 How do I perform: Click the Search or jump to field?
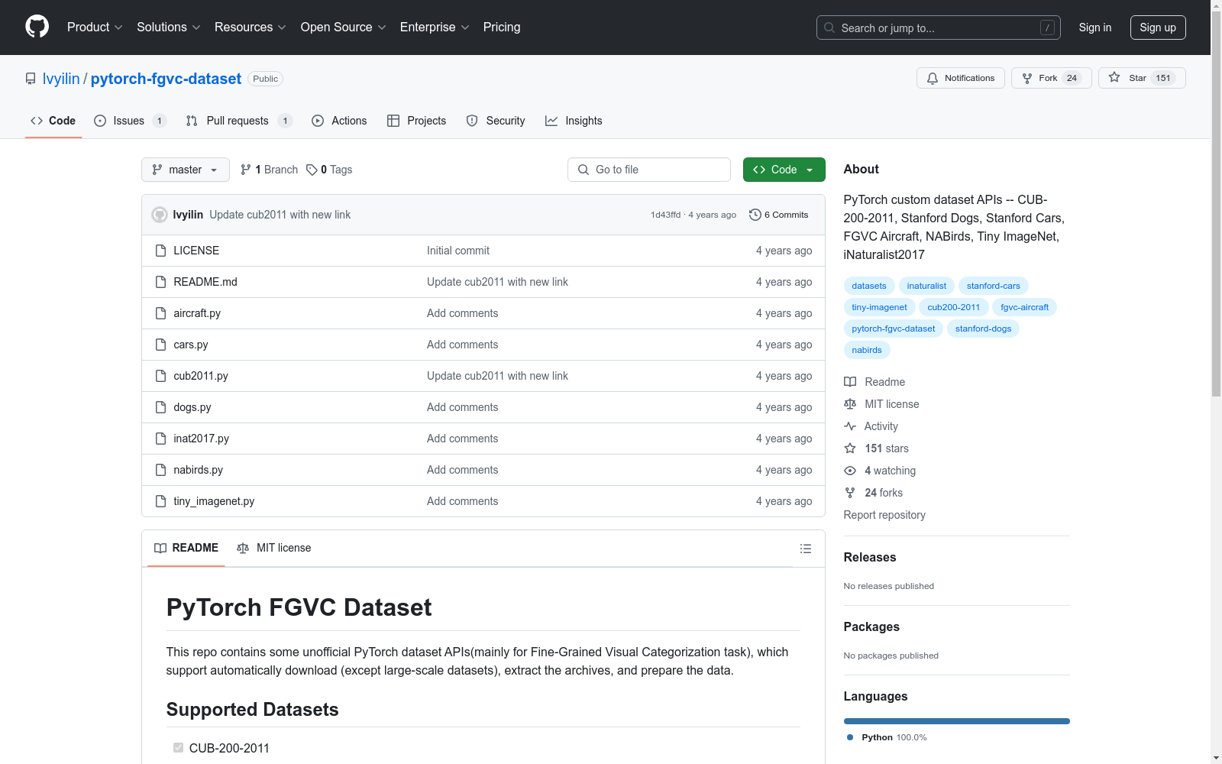pyautogui.click(x=939, y=28)
